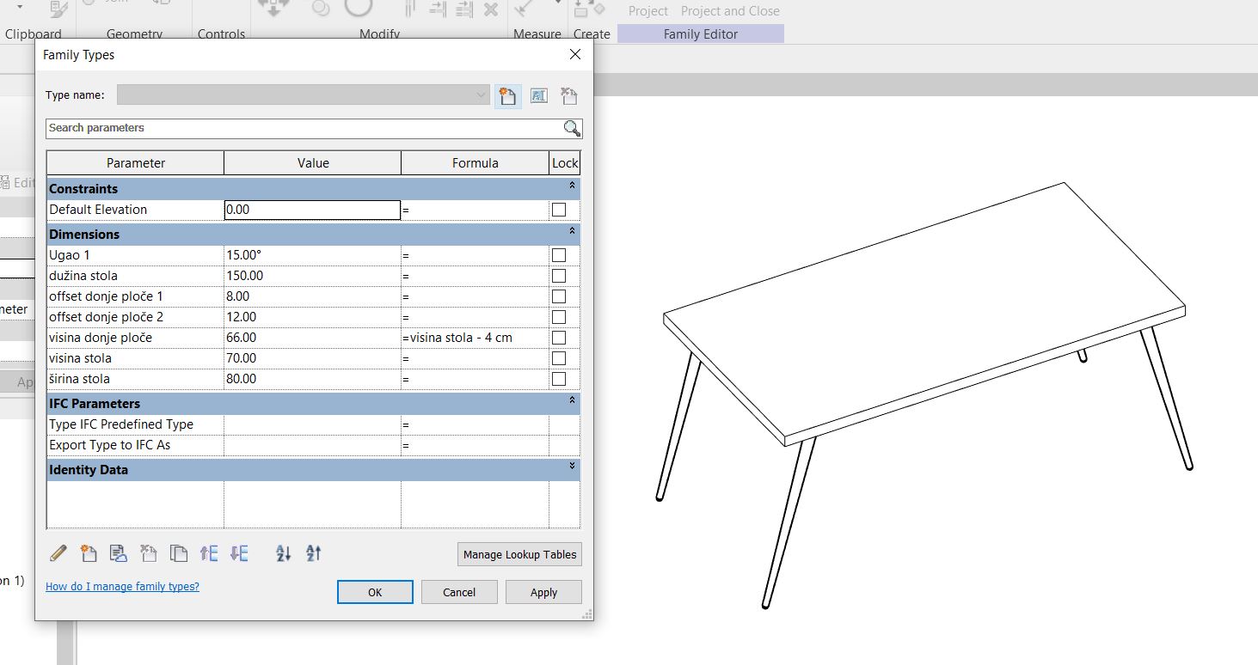
Task: Click the New Parameter icon in bottom toolbar
Action: point(89,553)
